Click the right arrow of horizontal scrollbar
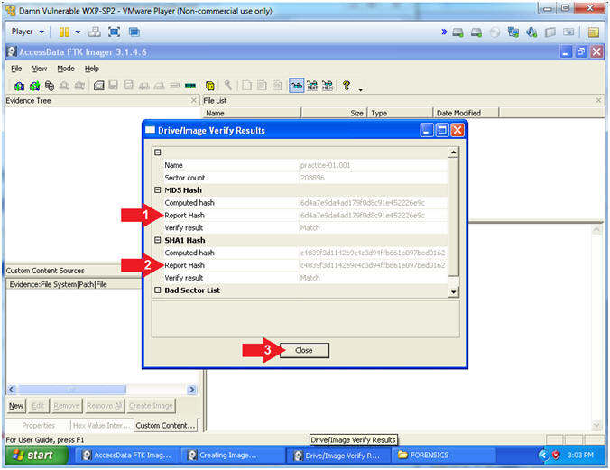Screen dimensions: 610x470 point(192,390)
